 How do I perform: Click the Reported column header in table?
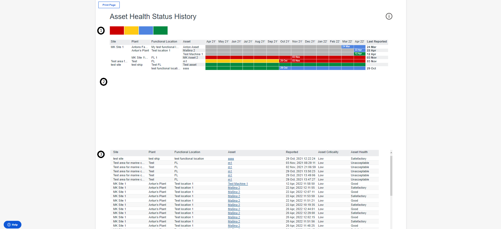pos(292,152)
